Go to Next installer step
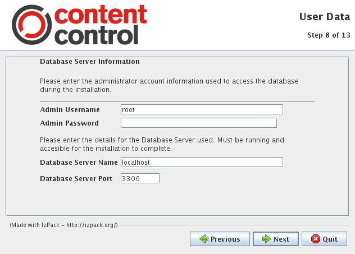 click(276, 239)
